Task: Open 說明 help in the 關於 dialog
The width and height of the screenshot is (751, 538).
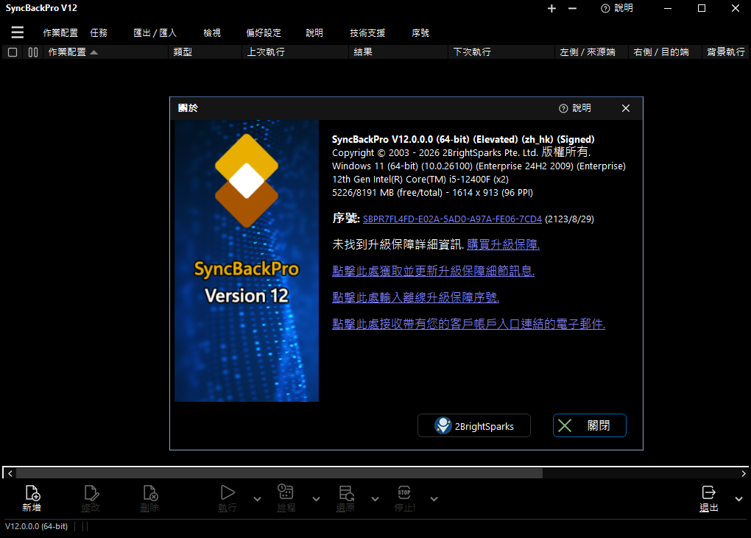Action: point(575,108)
